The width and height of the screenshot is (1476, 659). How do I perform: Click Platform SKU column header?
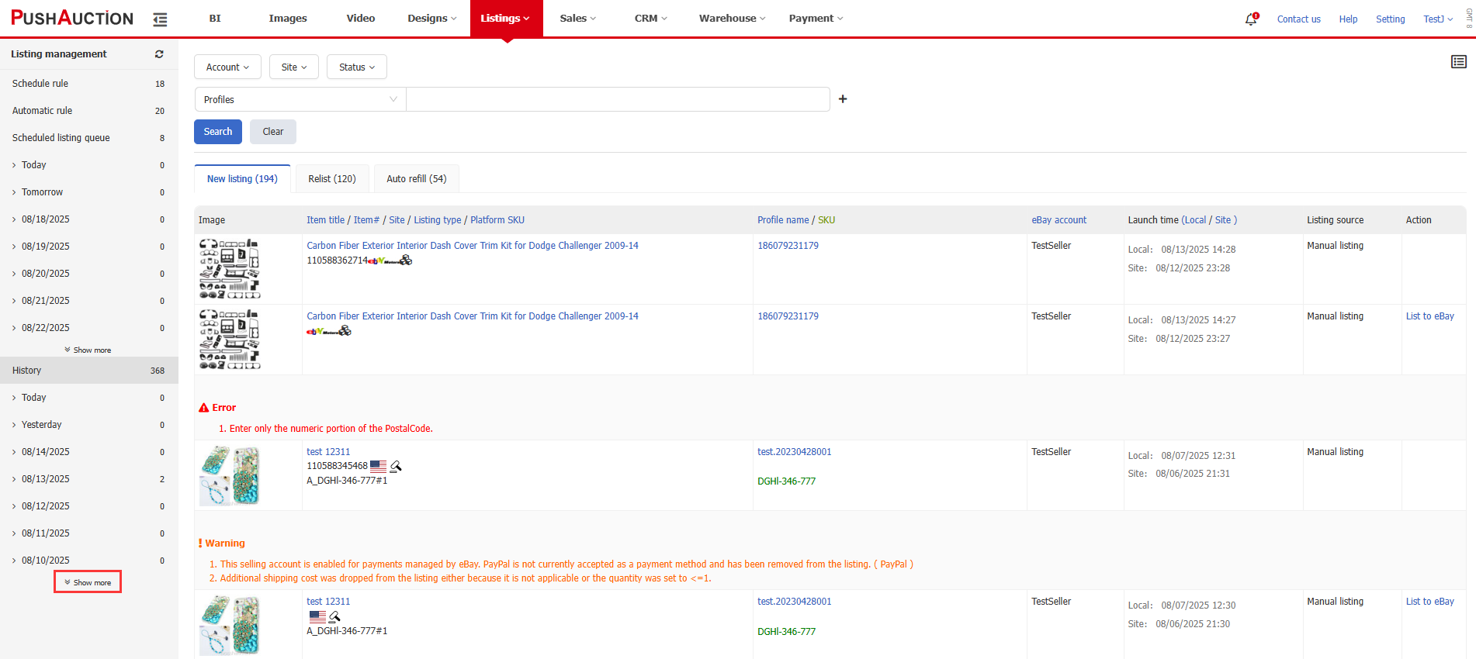click(497, 220)
